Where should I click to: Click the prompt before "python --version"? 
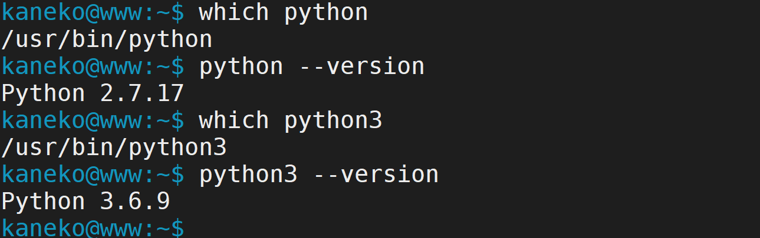93,66
